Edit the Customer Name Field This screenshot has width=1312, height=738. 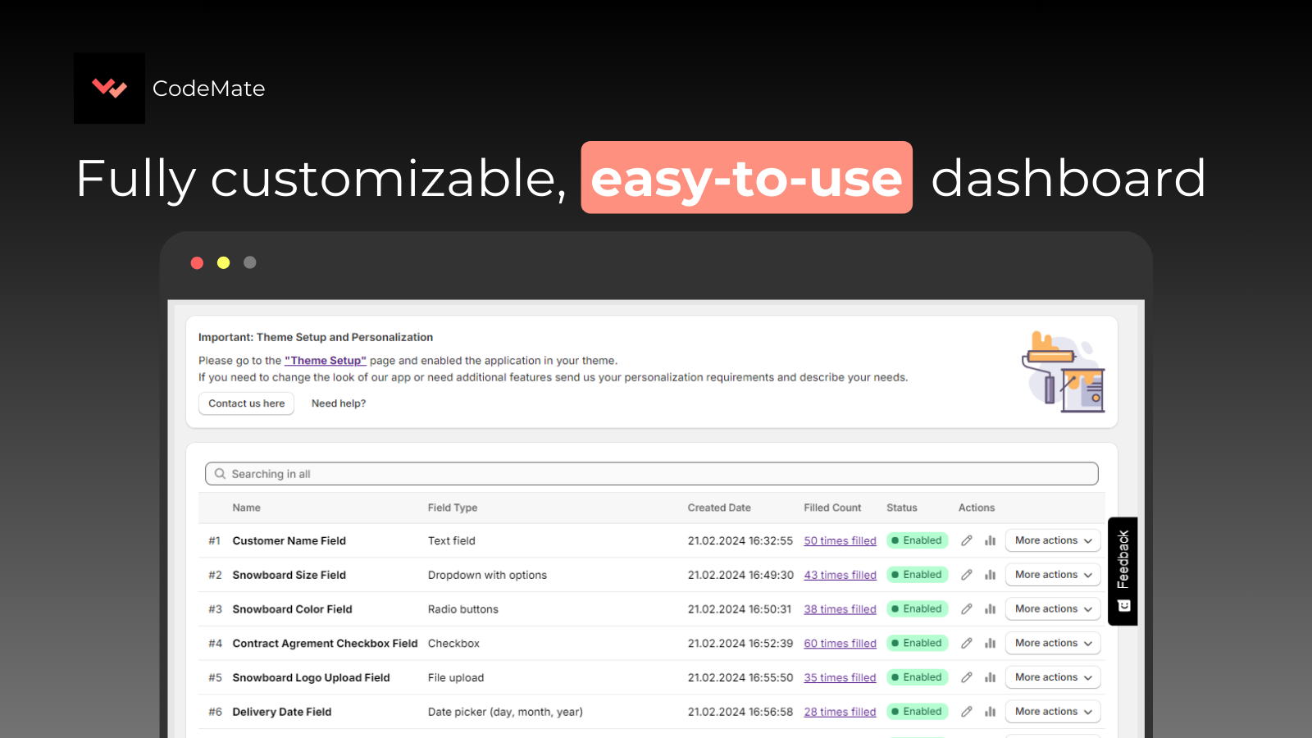pos(967,540)
